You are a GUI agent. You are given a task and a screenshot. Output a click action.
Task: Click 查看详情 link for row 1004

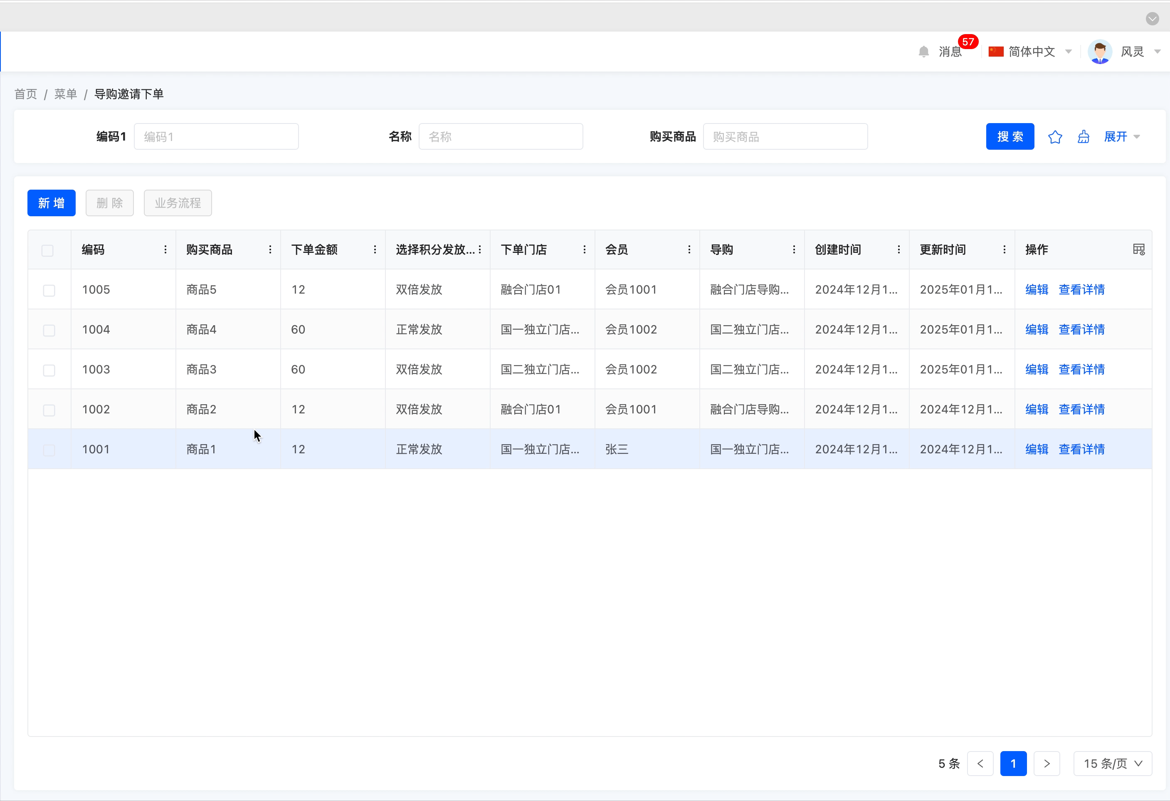1081,330
